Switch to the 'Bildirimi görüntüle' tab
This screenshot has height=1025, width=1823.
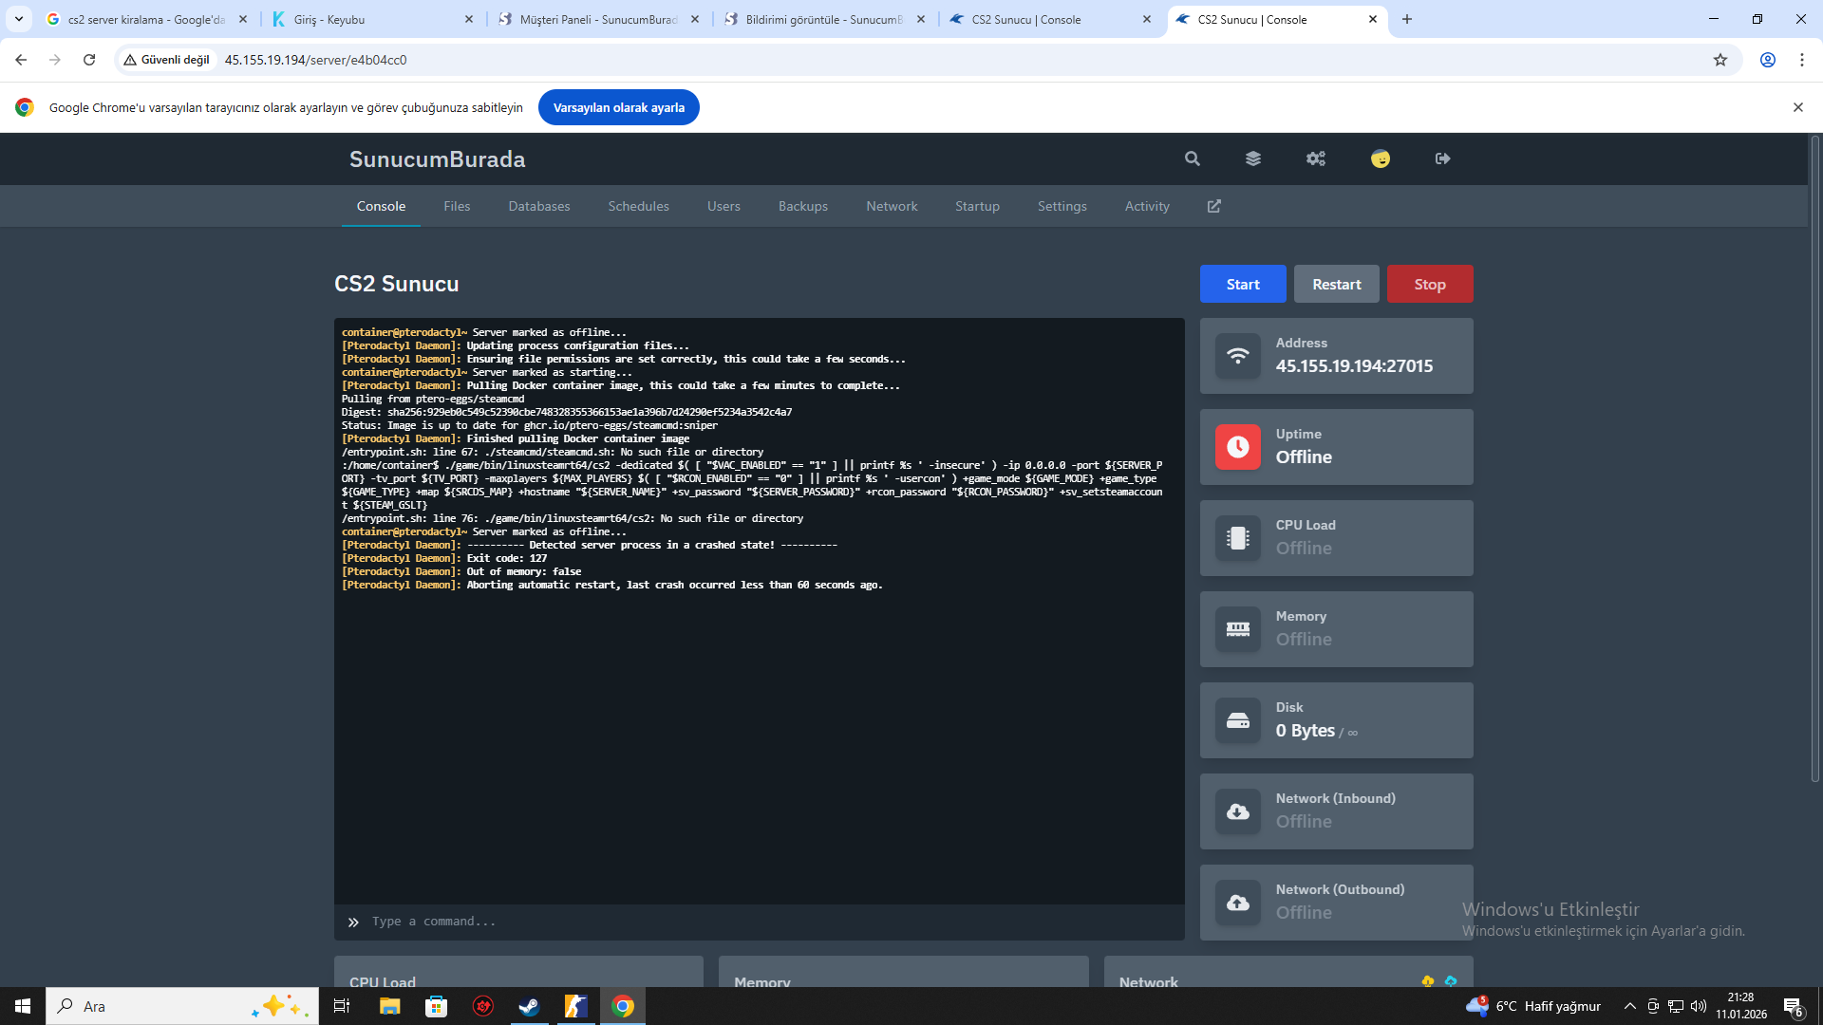(x=824, y=19)
